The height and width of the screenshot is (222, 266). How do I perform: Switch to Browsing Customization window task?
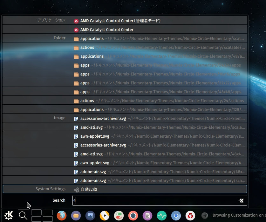click(x=234, y=215)
